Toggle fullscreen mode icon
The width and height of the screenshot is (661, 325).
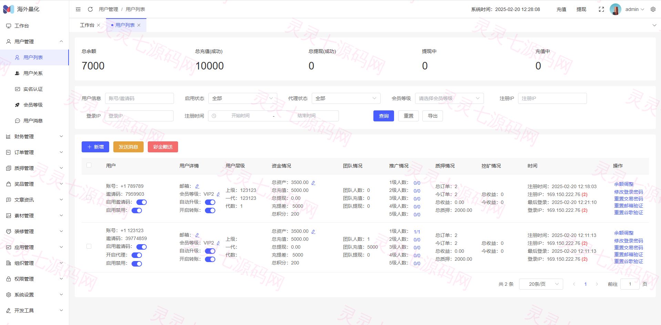[601, 9]
